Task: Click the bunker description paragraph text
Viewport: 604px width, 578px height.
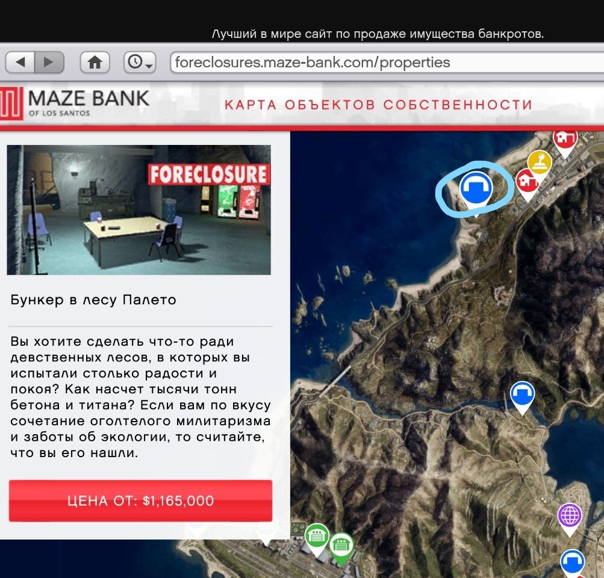Action: (x=140, y=397)
